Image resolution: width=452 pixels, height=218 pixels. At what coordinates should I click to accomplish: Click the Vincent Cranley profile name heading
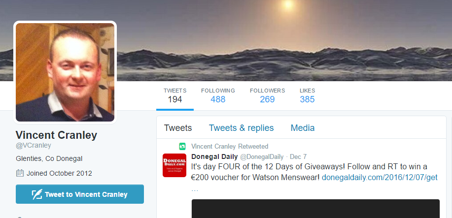tap(57, 135)
